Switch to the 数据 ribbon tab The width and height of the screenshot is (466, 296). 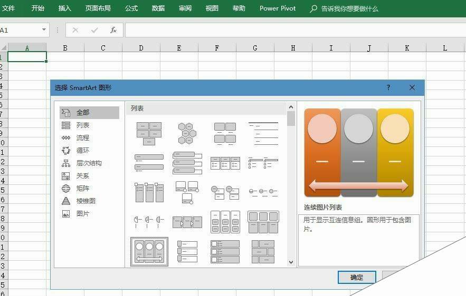click(158, 8)
